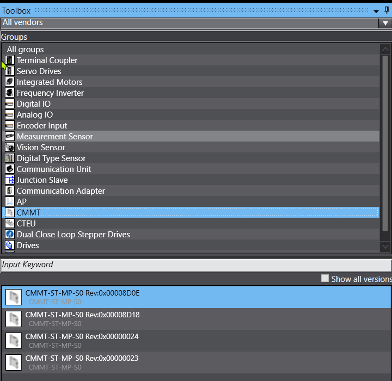Click the Digital IO group icon

tap(10, 104)
